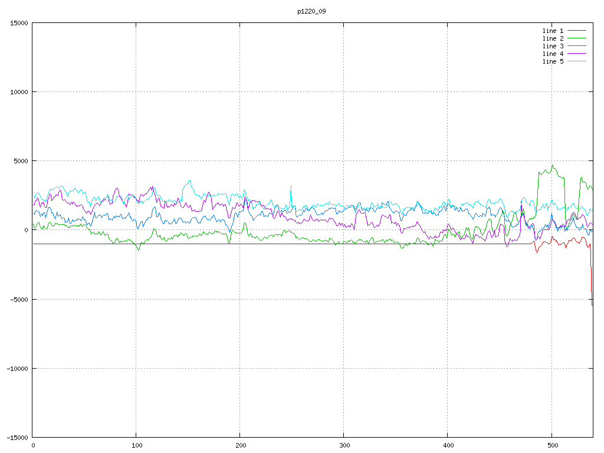Click the -10000 label on the y-axis
The height and width of the screenshot is (453, 604).
[17, 368]
